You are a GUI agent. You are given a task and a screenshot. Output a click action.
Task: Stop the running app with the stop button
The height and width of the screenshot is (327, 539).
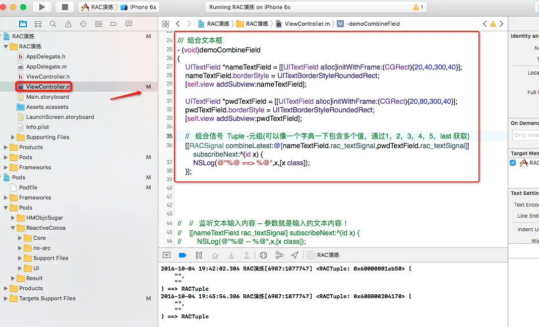(65, 7)
